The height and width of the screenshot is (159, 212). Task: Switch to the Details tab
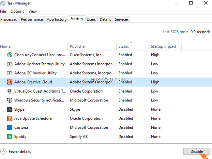point(105,19)
